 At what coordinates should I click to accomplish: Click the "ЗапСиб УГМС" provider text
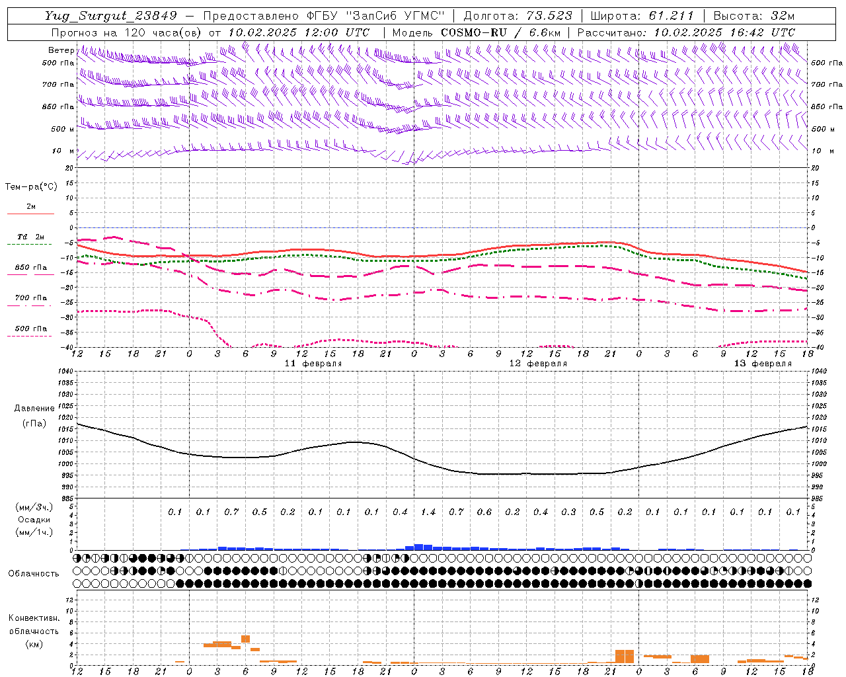397,16
